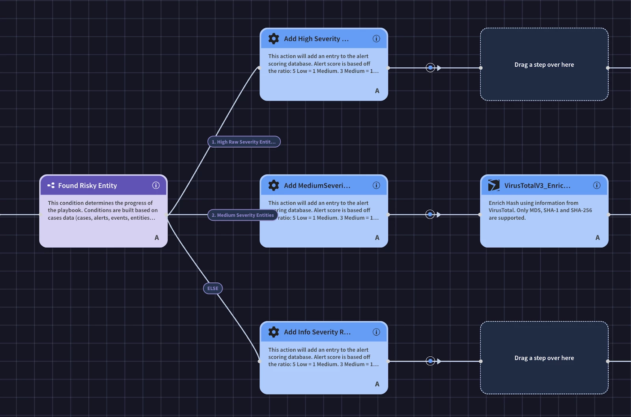Toggle the blue connector dot after Add High Severity
Image resolution: width=631 pixels, height=417 pixels.
(x=430, y=67)
